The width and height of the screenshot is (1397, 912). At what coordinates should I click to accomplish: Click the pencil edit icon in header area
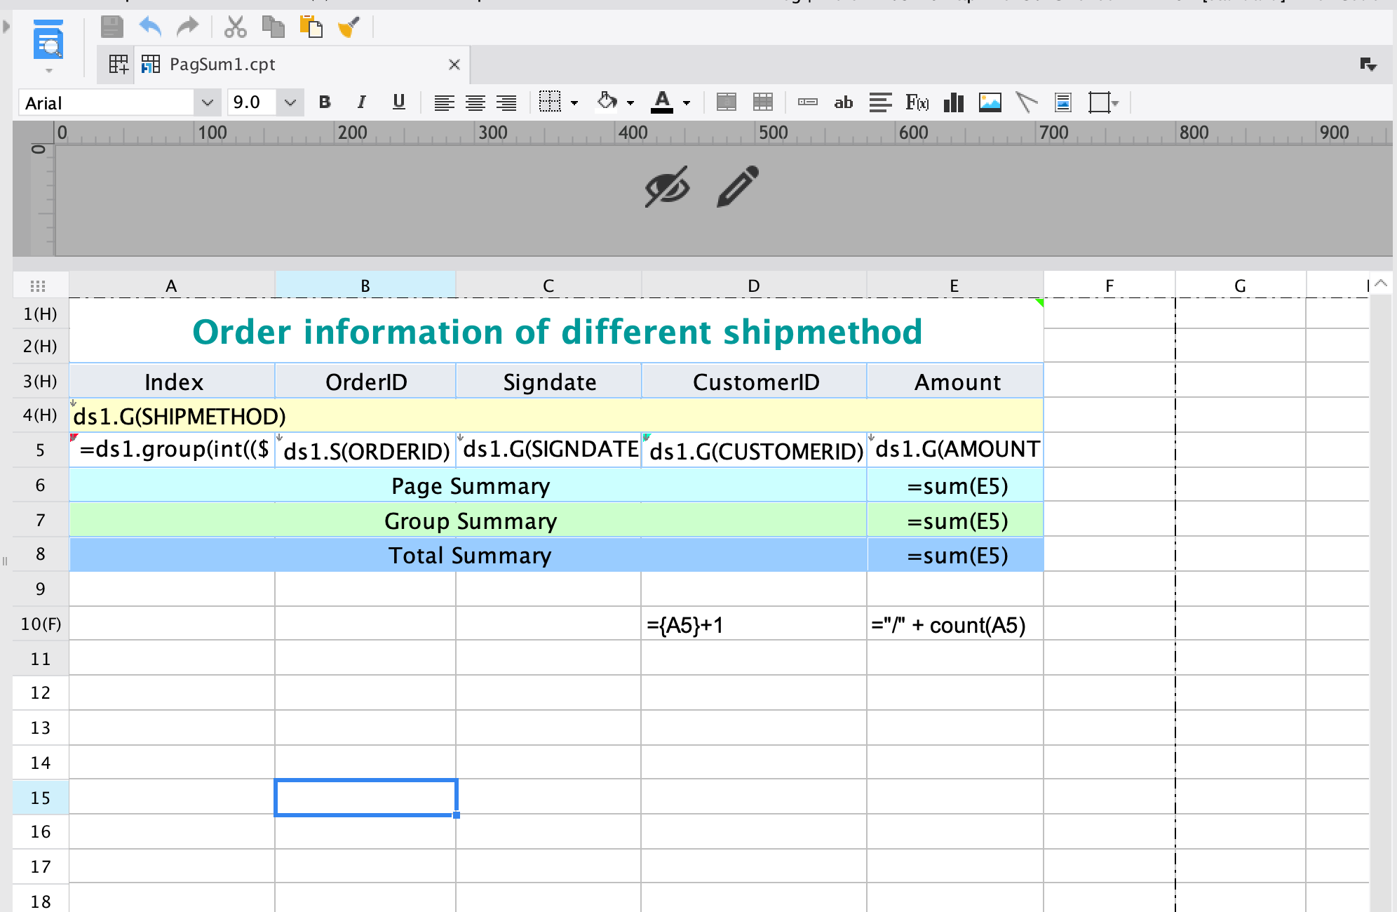click(736, 186)
